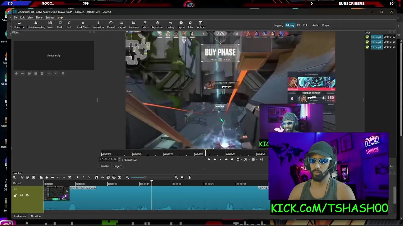This screenshot has height=226, width=403.
Task: Switch to the Logging layout
Action: click(278, 25)
